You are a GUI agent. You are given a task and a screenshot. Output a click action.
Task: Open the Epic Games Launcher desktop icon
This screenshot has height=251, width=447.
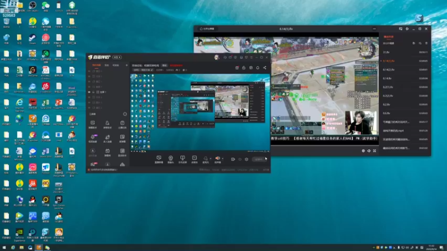[x=59, y=202]
